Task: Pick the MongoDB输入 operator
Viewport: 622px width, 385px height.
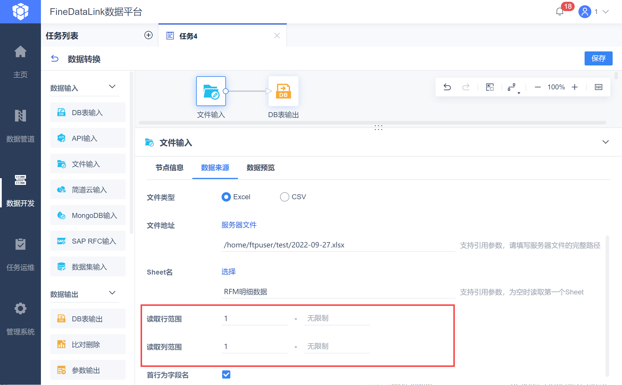Action: [x=88, y=215]
